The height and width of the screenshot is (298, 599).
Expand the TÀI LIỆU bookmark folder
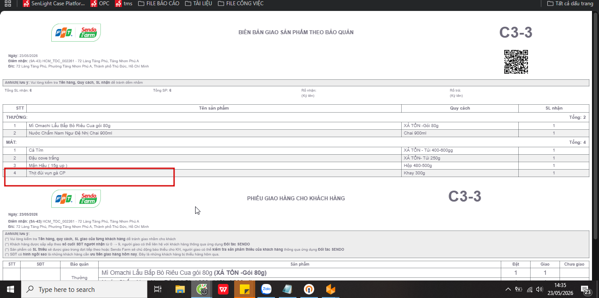click(x=198, y=4)
